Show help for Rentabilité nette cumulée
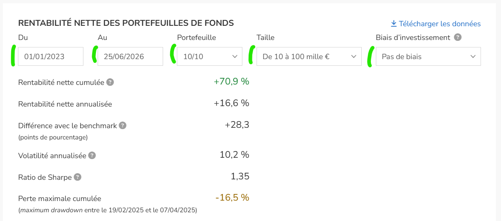Screen dimensions: 501x221 pos(110,82)
